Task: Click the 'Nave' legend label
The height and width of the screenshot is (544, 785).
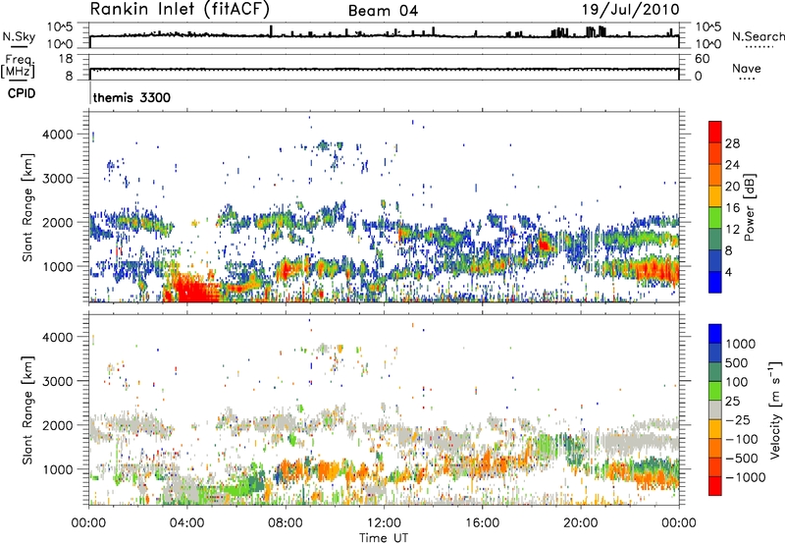Action: (747, 68)
